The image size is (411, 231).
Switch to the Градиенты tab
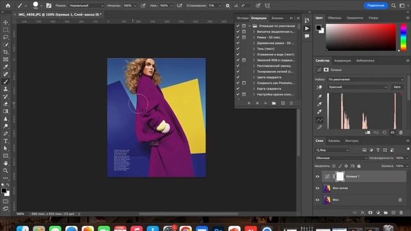click(x=355, y=18)
